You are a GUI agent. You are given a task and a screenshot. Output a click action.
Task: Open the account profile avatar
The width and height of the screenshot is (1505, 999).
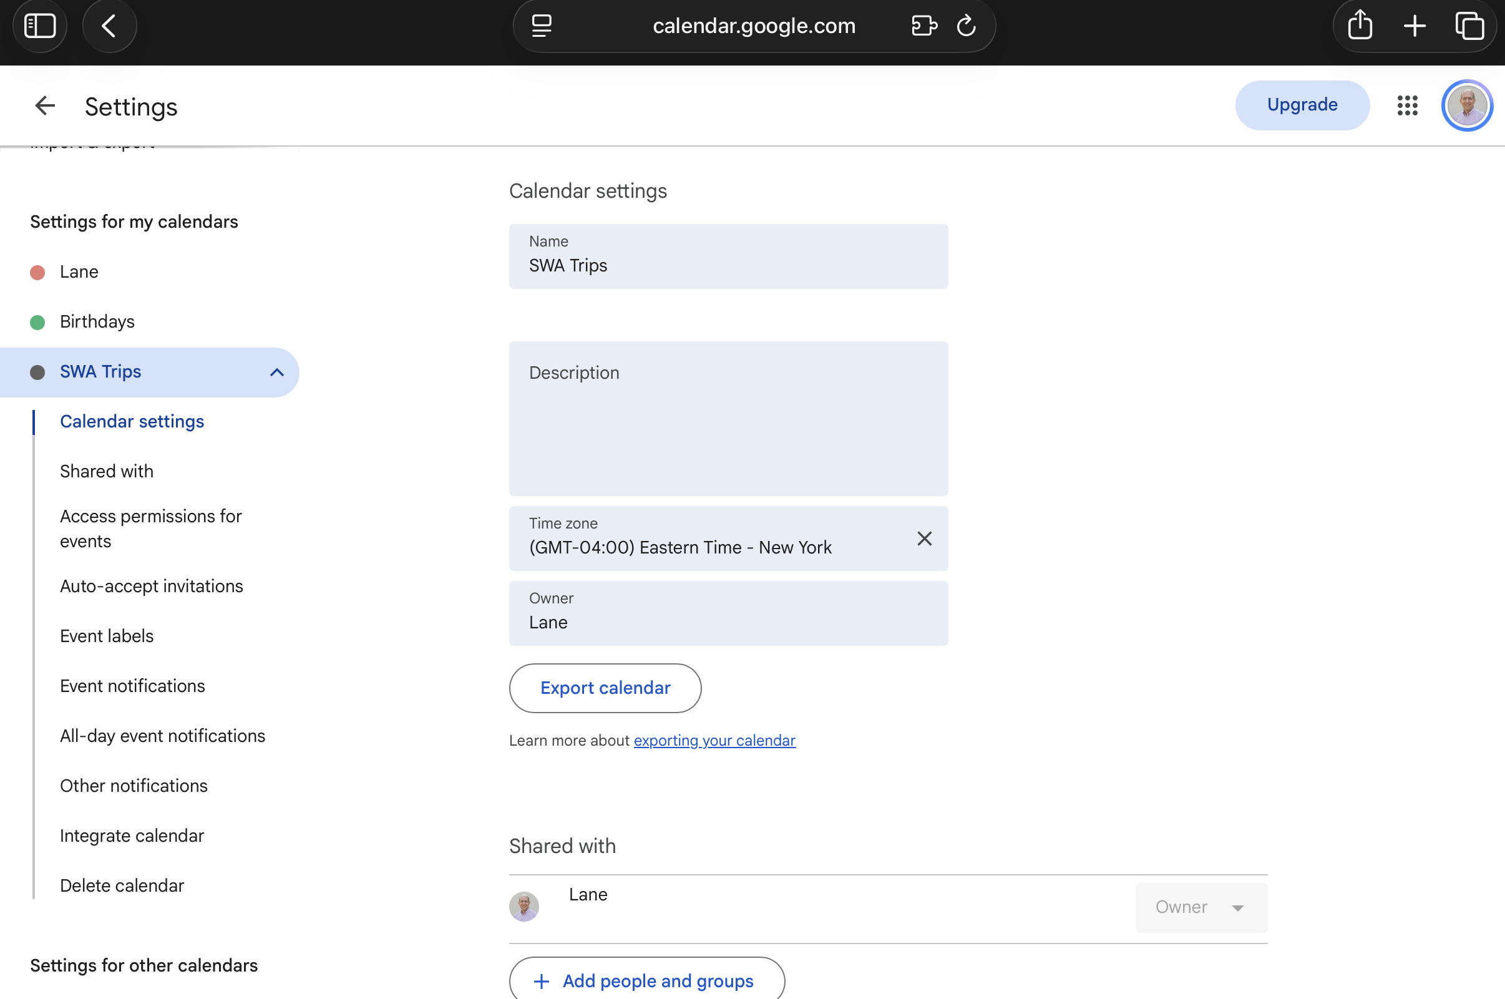point(1467,105)
